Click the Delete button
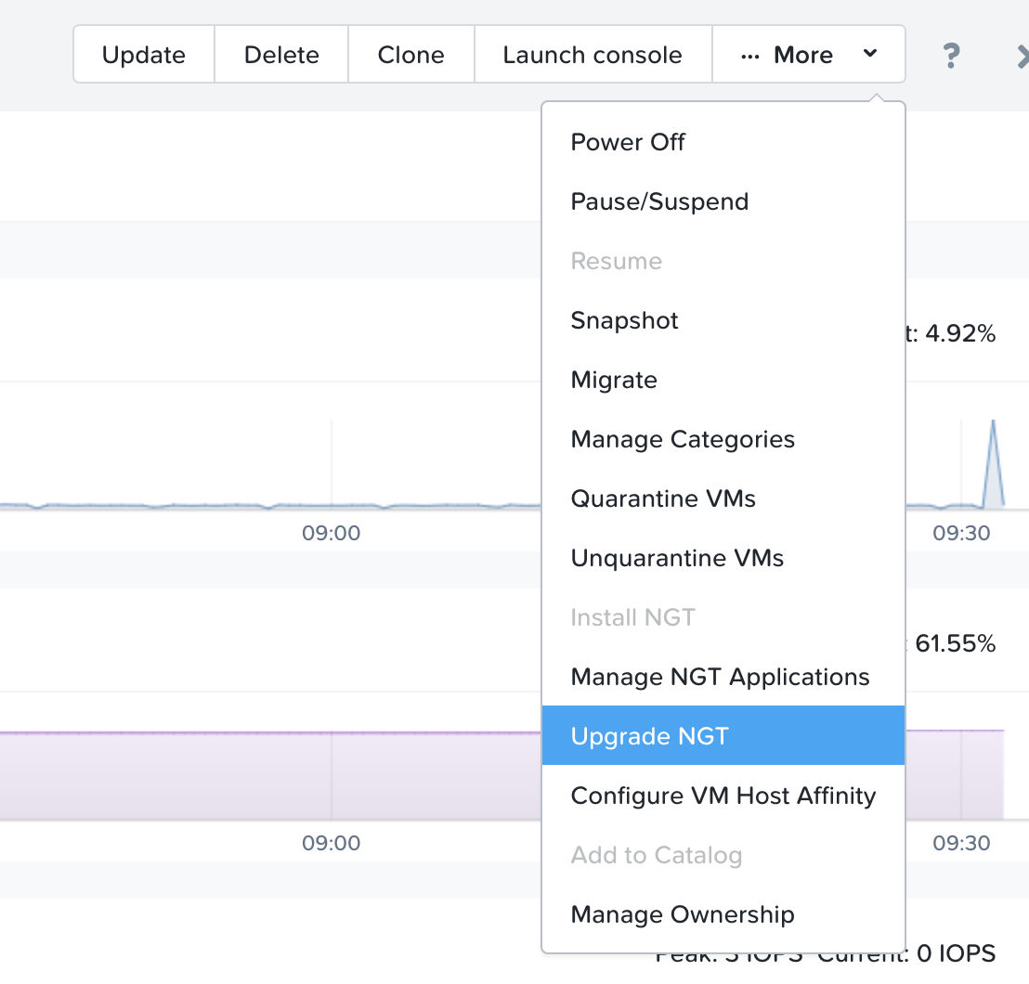The height and width of the screenshot is (984, 1029). tap(281, 55)
